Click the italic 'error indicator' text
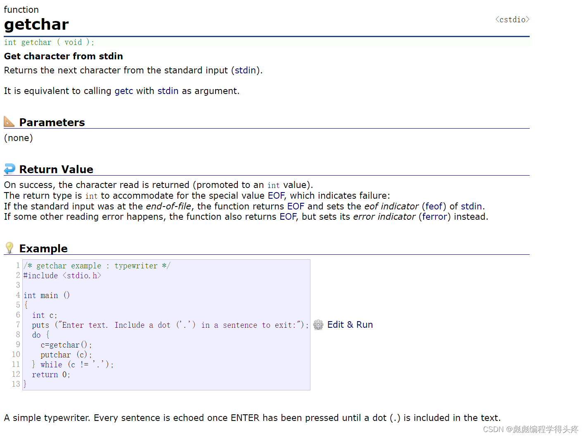 click(x=384, y=217)
